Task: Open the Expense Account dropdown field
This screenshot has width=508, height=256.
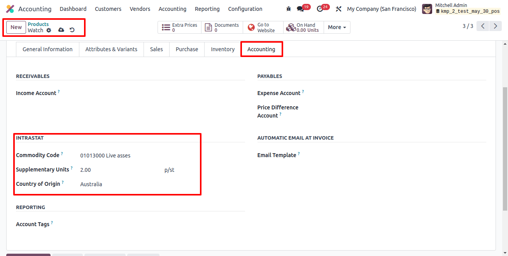Action: tap(404, 93)
